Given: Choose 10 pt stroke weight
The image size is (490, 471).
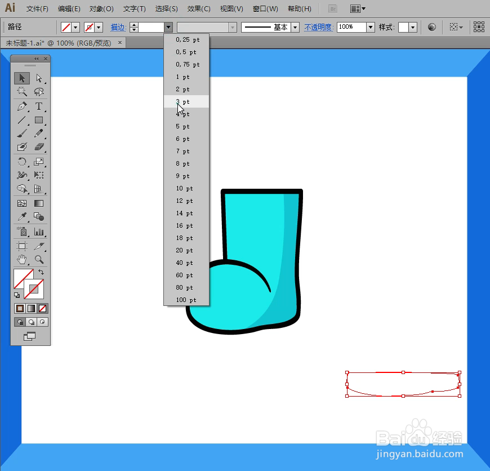Looking at the screenshot, I should (x=186, y=189).
